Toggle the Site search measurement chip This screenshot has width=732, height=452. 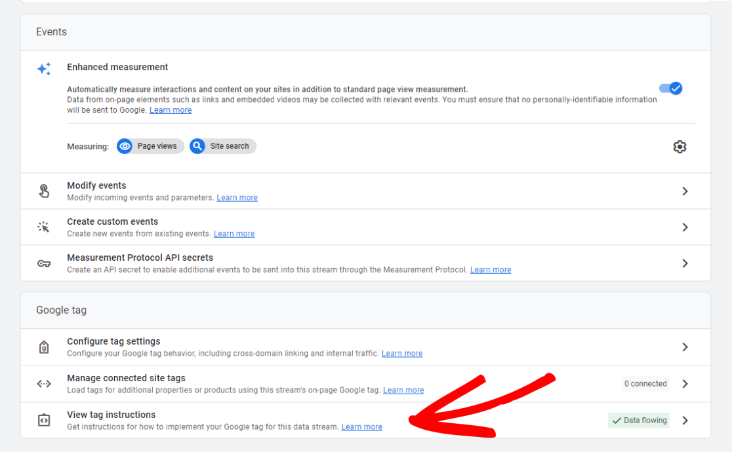point(222,146)
